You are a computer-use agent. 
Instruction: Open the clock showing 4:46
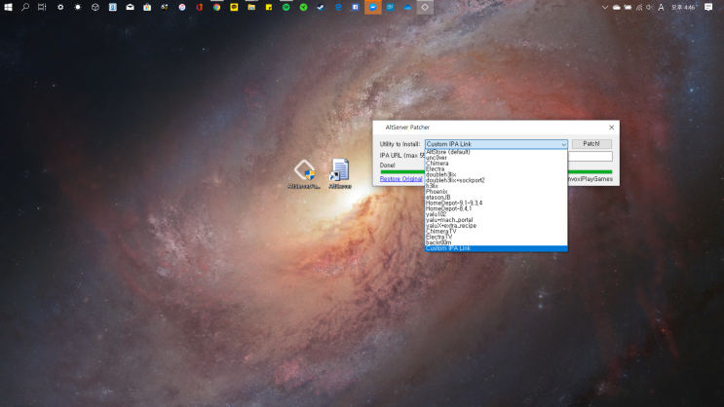683,8
